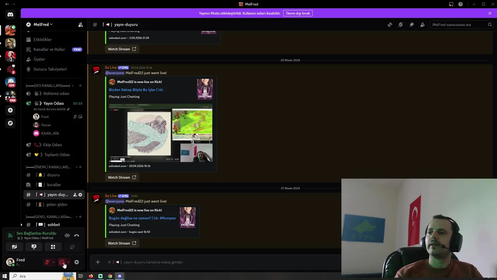Click Devre dışı bırak button in banner
This screenshot has height=280, width=497.
298,13
